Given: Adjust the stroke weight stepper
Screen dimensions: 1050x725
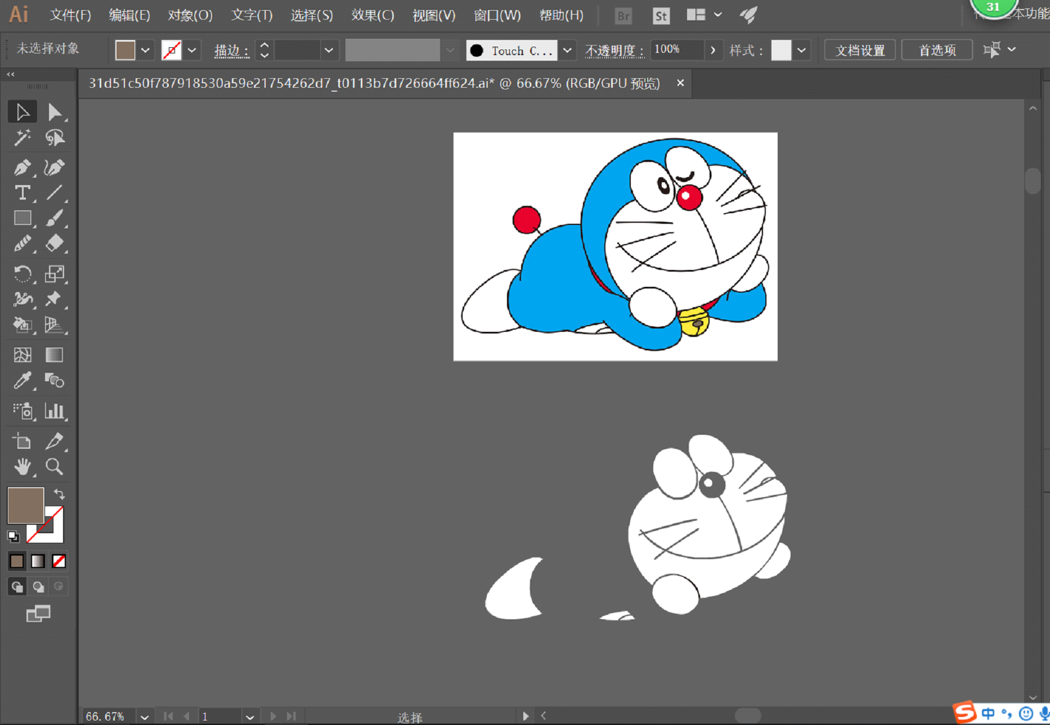Looking at the screenshot, I should tap(264, 50).
